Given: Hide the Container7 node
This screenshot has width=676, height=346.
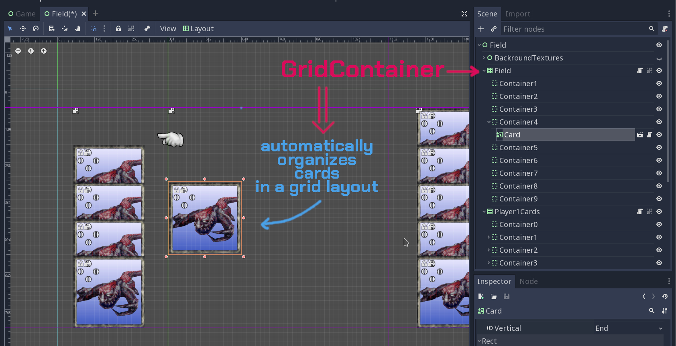Looking at the screenshot, I should point(659,173).
